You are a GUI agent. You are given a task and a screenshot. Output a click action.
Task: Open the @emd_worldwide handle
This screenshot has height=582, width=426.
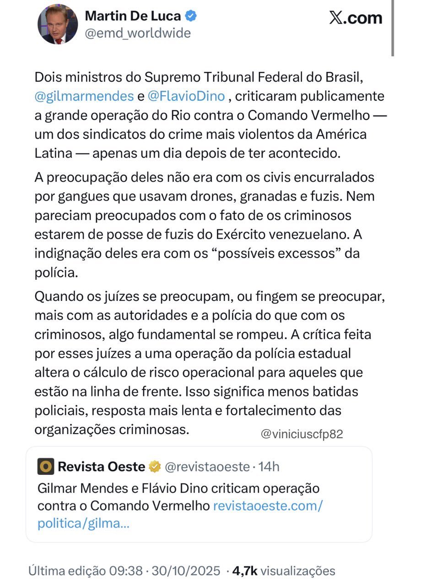(x=138, y=33)
